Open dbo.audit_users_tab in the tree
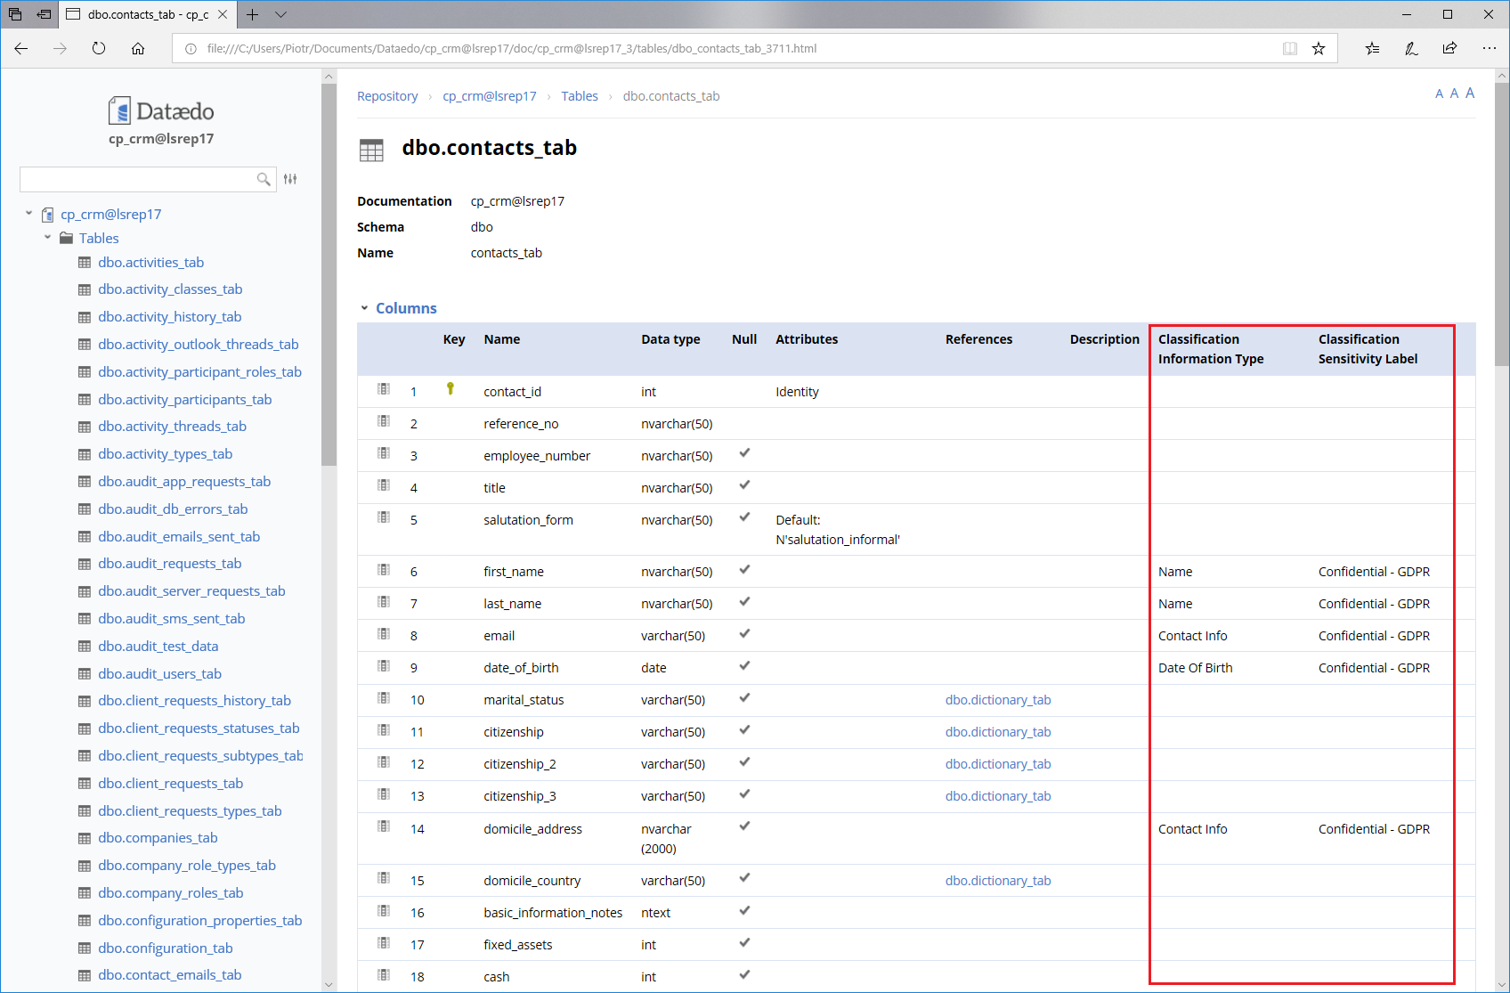 tap(159, 673)
